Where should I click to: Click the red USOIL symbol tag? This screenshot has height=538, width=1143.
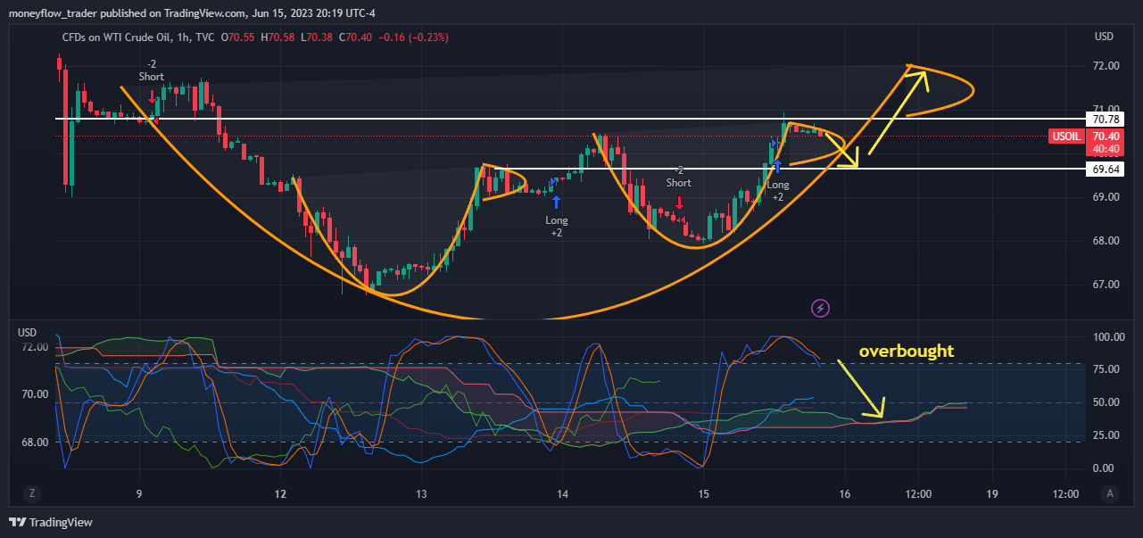[1065, 137]
